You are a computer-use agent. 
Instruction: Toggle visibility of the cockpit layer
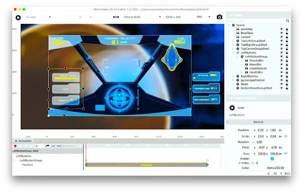(x=281, y=37)
